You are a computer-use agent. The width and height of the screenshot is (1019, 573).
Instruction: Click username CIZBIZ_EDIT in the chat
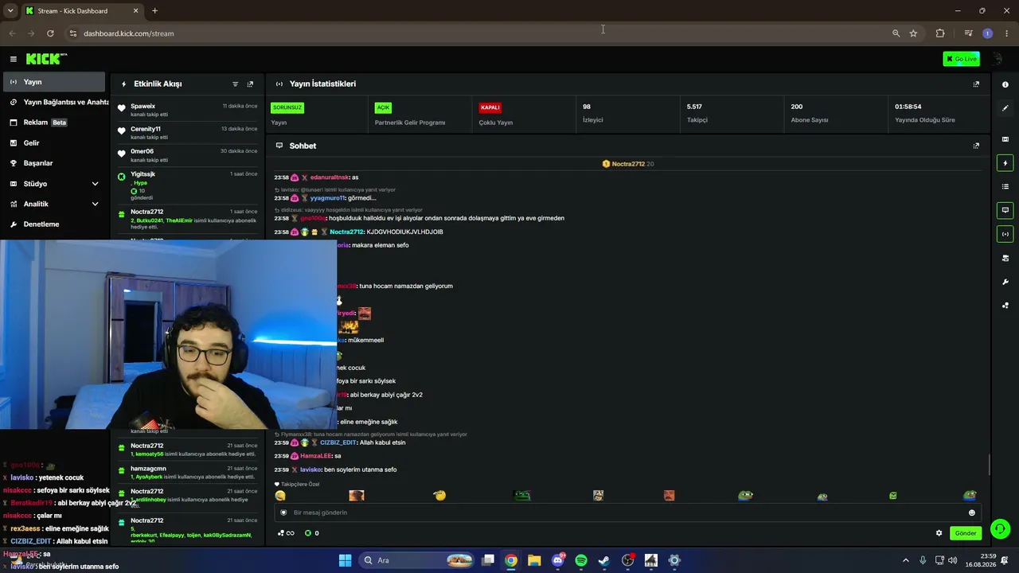tap(338, 442)
